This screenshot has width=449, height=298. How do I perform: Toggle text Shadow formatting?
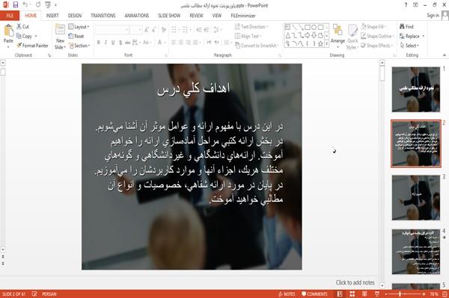click(120, 43)
